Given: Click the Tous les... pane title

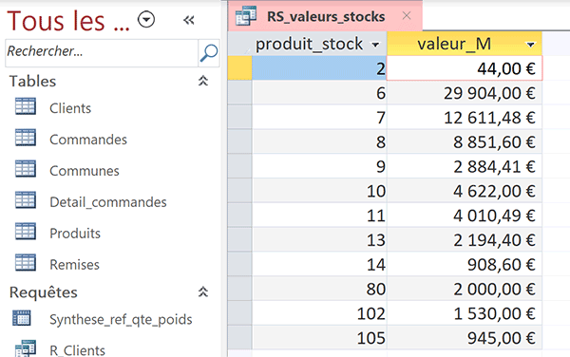Looking at the screenshot, I should point(68,21).
